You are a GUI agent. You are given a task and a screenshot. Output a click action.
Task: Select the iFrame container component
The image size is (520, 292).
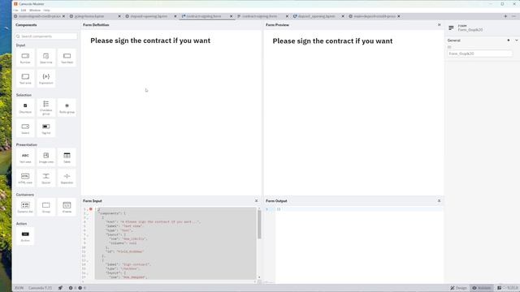pos(67,208)
